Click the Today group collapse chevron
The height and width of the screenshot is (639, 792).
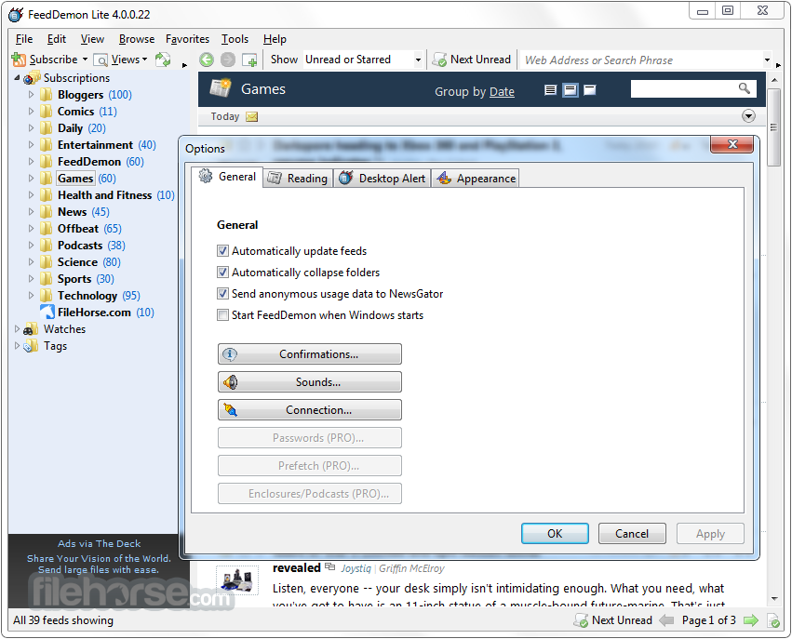point(748,116)
